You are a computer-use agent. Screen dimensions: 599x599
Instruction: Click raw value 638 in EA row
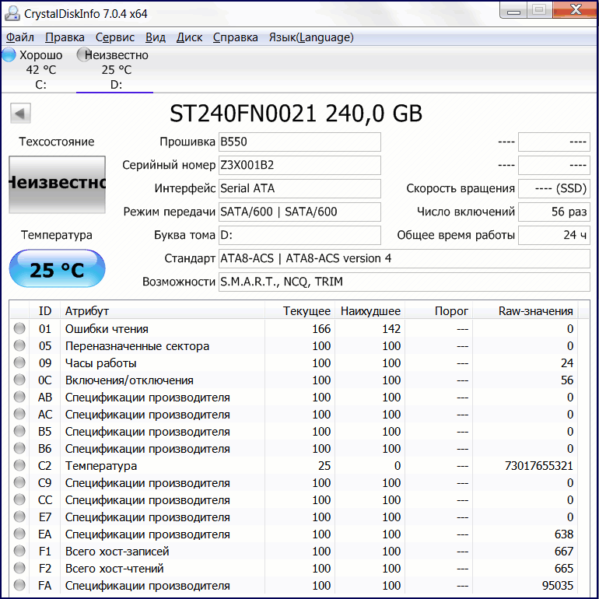tap(564, 534)
